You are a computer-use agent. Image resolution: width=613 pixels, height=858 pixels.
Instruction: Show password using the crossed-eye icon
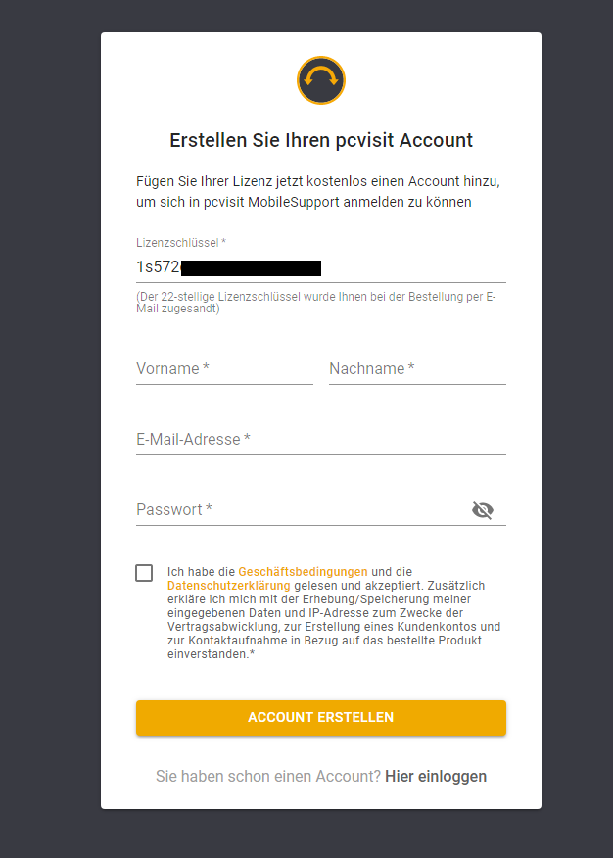coord(483,509)
